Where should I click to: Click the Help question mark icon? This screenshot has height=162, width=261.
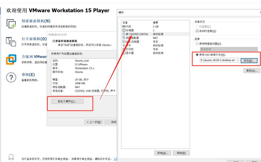pos(11,77)
